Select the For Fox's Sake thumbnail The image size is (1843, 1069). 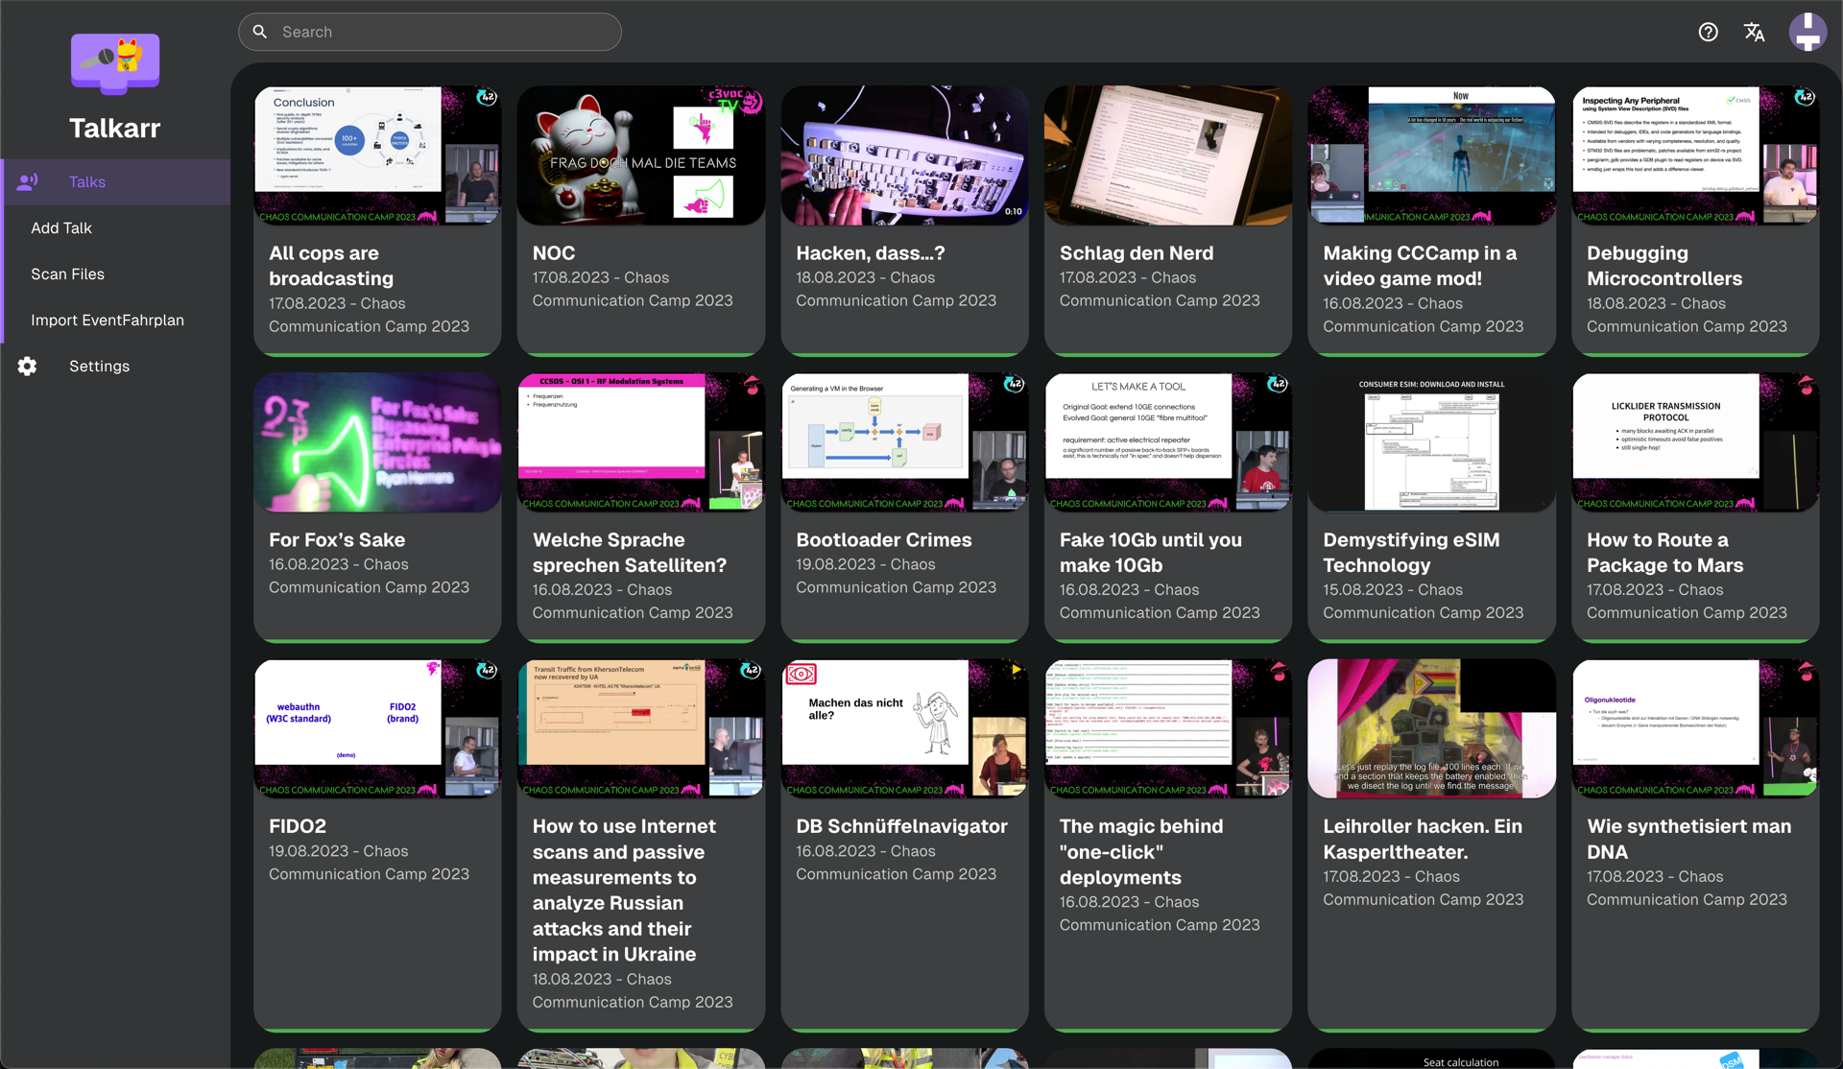pyautogui.click(x=377, y=442)
